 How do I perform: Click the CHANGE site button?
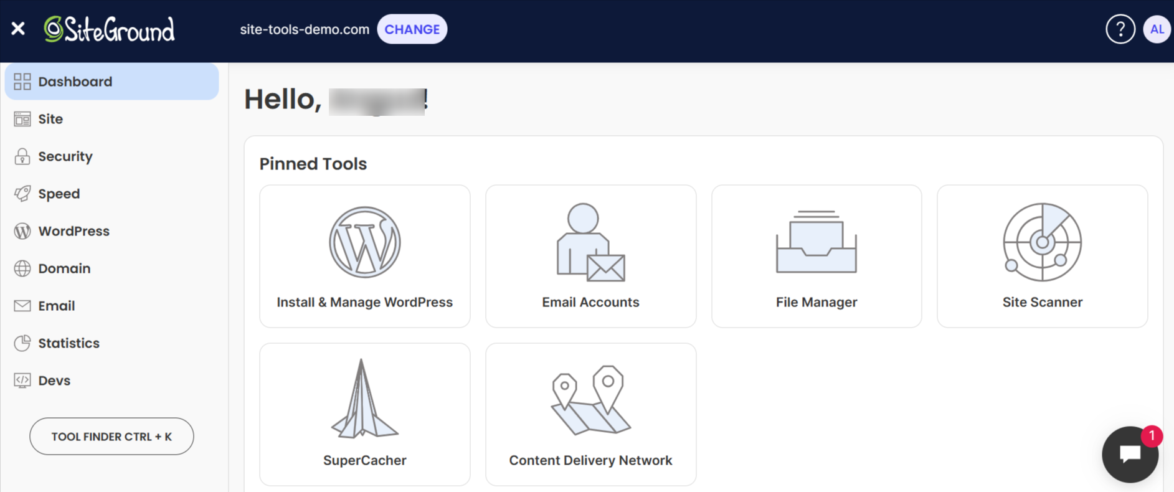coord(412,29)
